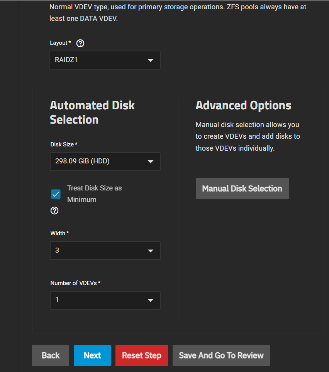This screenshot has width=329, height=372.
Task: Click the Manual disk selection description text
Action: [248, 136]
